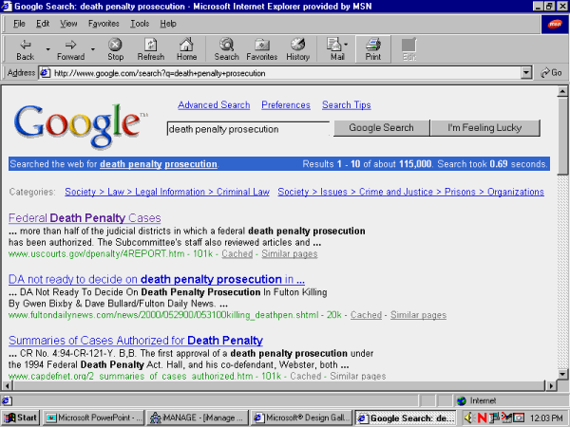Refresh the current page
Screen dimensions: 570x427
150,48
